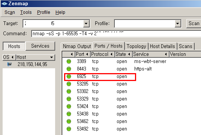
Task: Switch to the Ports / Hosts tab
Action: coord(108,46)
